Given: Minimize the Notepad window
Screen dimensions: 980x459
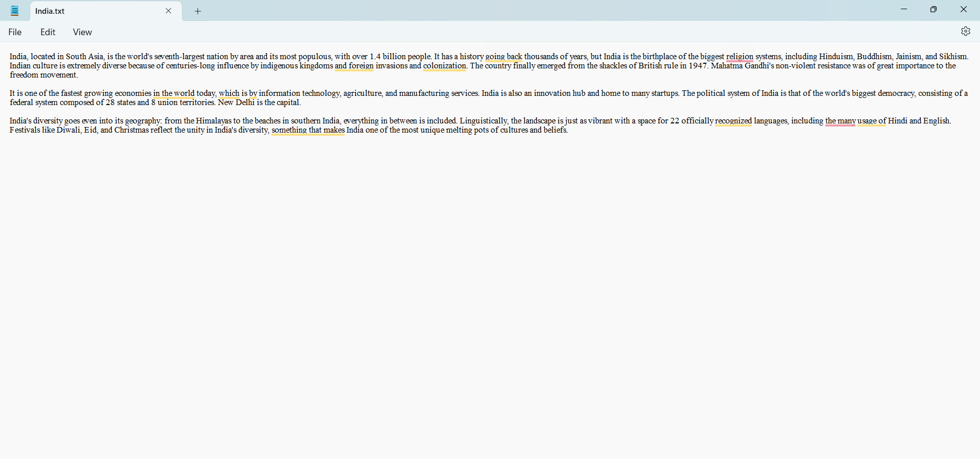Looking at the screenshot, I should point(904,10).
